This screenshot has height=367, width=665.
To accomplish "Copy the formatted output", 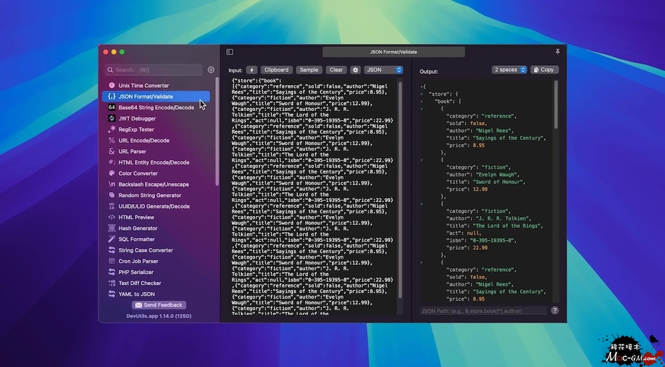I will click(544, 70).
